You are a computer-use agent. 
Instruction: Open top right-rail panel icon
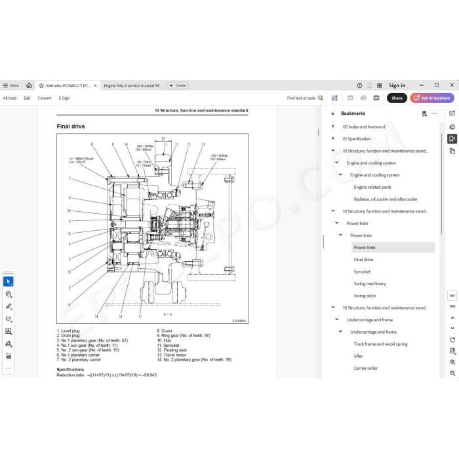452,113
